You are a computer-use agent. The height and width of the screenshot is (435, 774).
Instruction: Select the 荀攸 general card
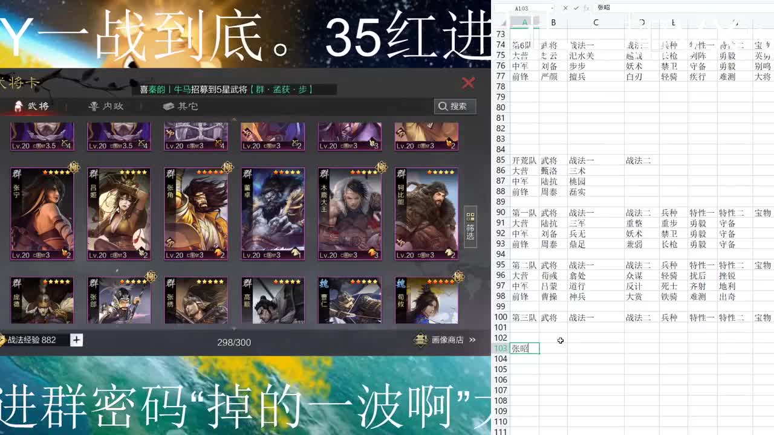coord(426,301)
